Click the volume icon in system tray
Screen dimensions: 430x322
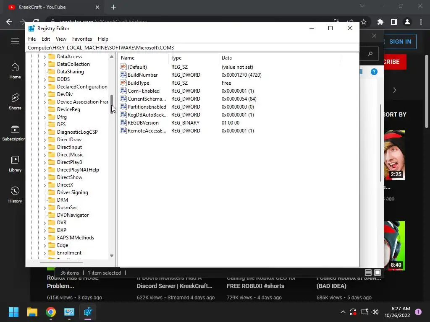[375, 312]
